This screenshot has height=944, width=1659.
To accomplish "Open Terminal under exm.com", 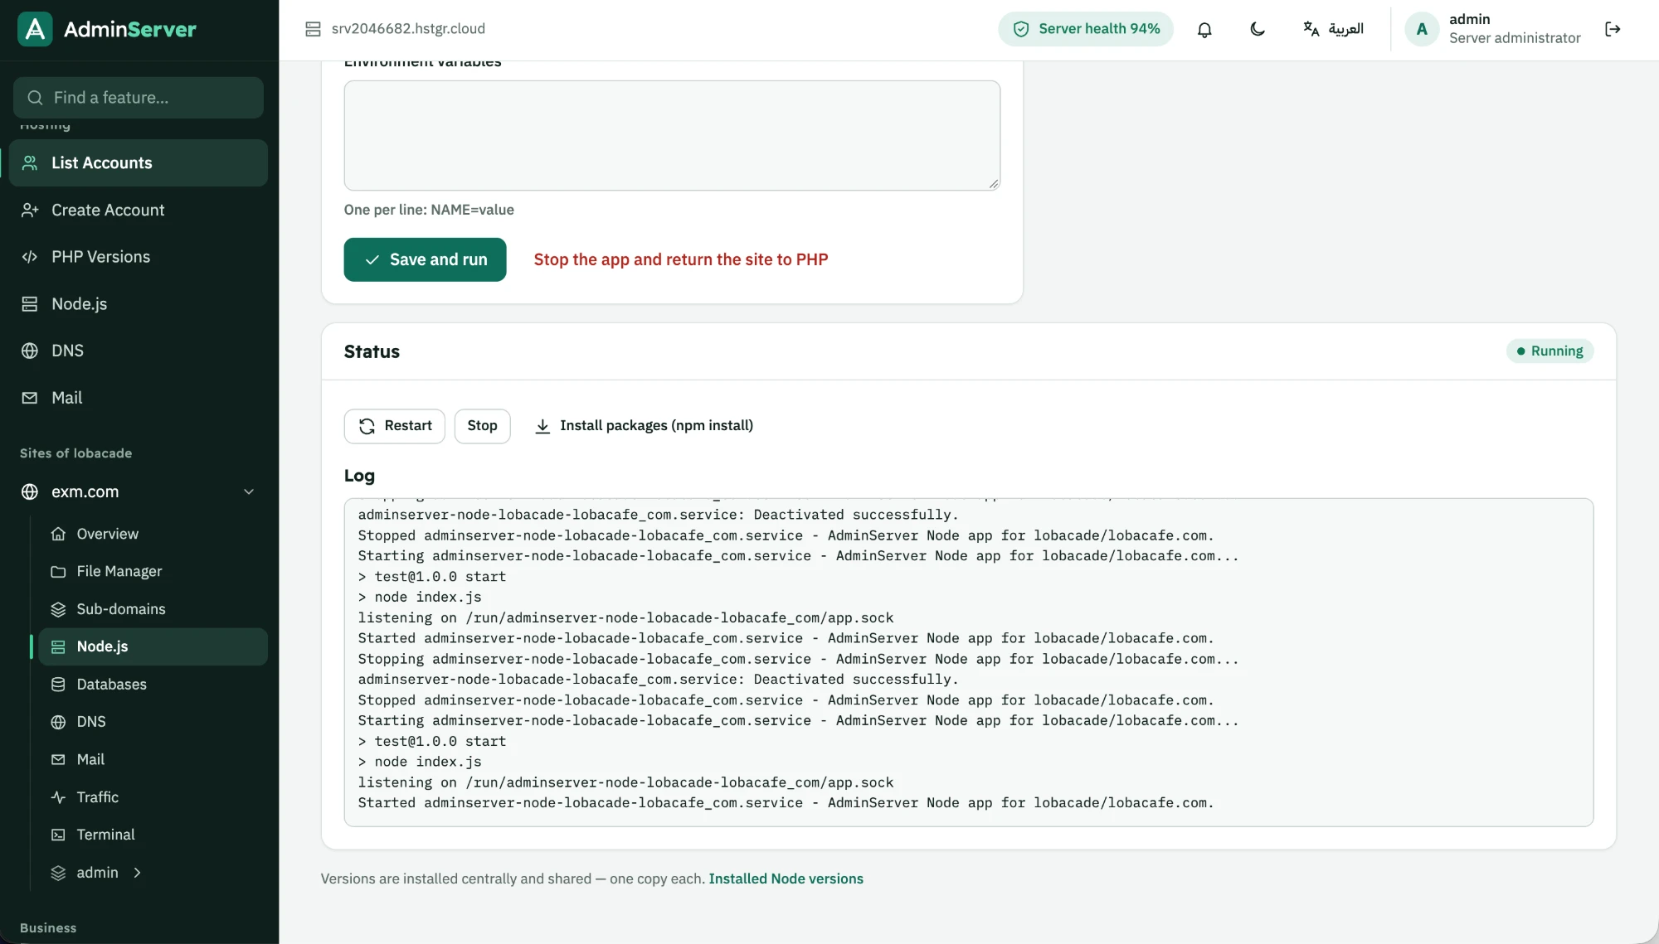I will click(153, 835).
